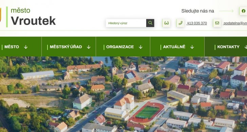This screenshot has height=132, width=247.
Task: Open the podatelna email address link
Action: [235, 23]
